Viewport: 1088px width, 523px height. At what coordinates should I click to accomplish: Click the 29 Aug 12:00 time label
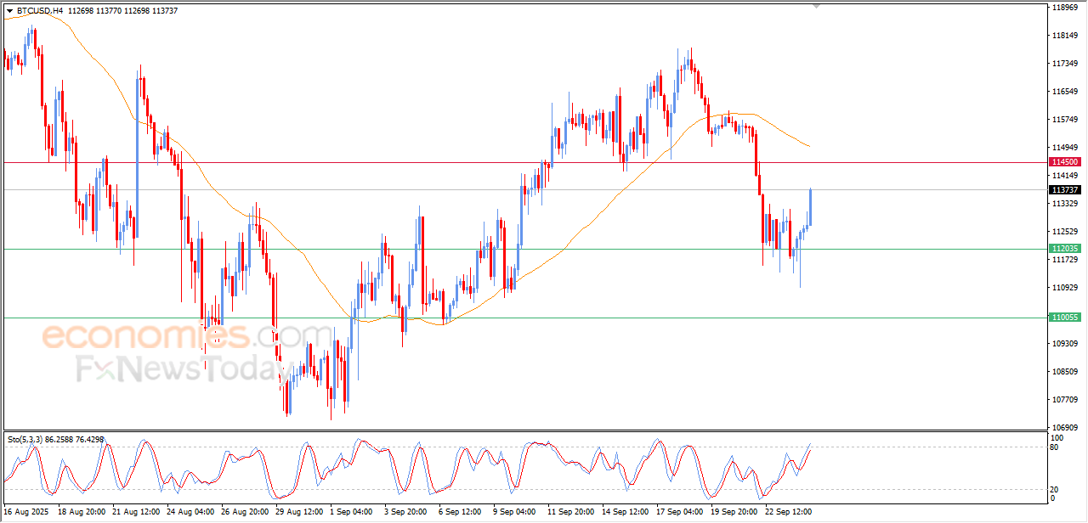pyautogui.click(x=299, y=513)
